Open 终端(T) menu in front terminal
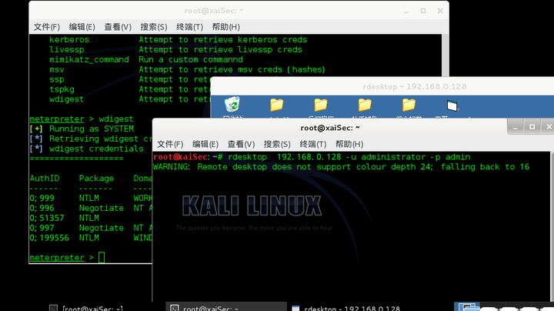This screenshot has width=554, height=311. [x=312, y=144]
